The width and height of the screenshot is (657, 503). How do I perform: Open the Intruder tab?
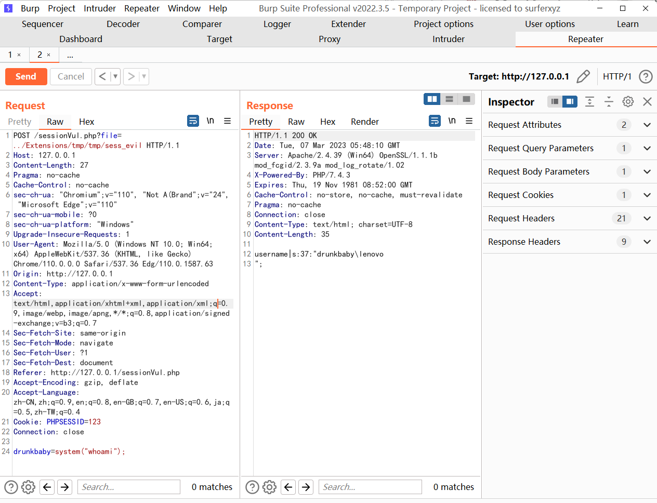tap(448, 39)
